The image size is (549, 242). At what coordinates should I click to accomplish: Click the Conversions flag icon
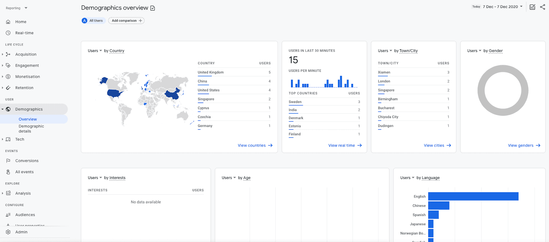tap(8, 161)
